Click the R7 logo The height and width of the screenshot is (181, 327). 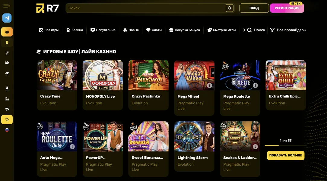tap(48, 8)
